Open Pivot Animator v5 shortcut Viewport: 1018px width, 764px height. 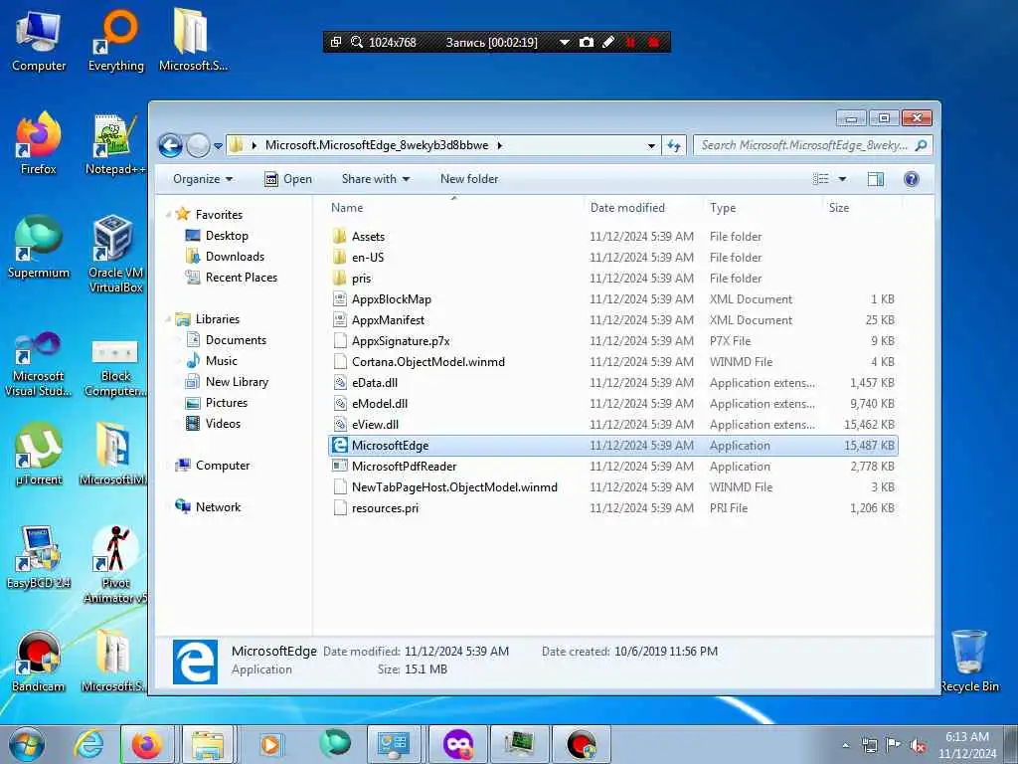[115, 564]
